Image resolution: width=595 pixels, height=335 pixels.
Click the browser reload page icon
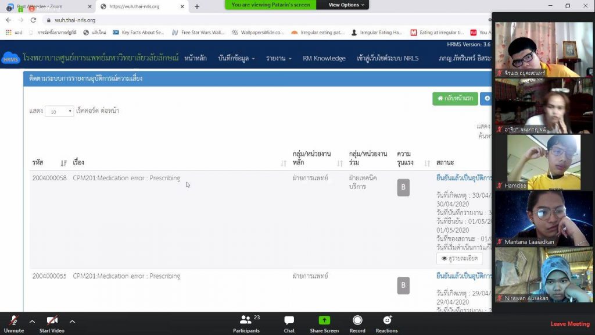click(x=33, y=20)
